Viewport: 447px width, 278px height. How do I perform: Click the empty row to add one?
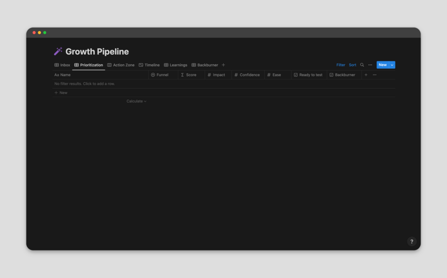pos(85,84)
